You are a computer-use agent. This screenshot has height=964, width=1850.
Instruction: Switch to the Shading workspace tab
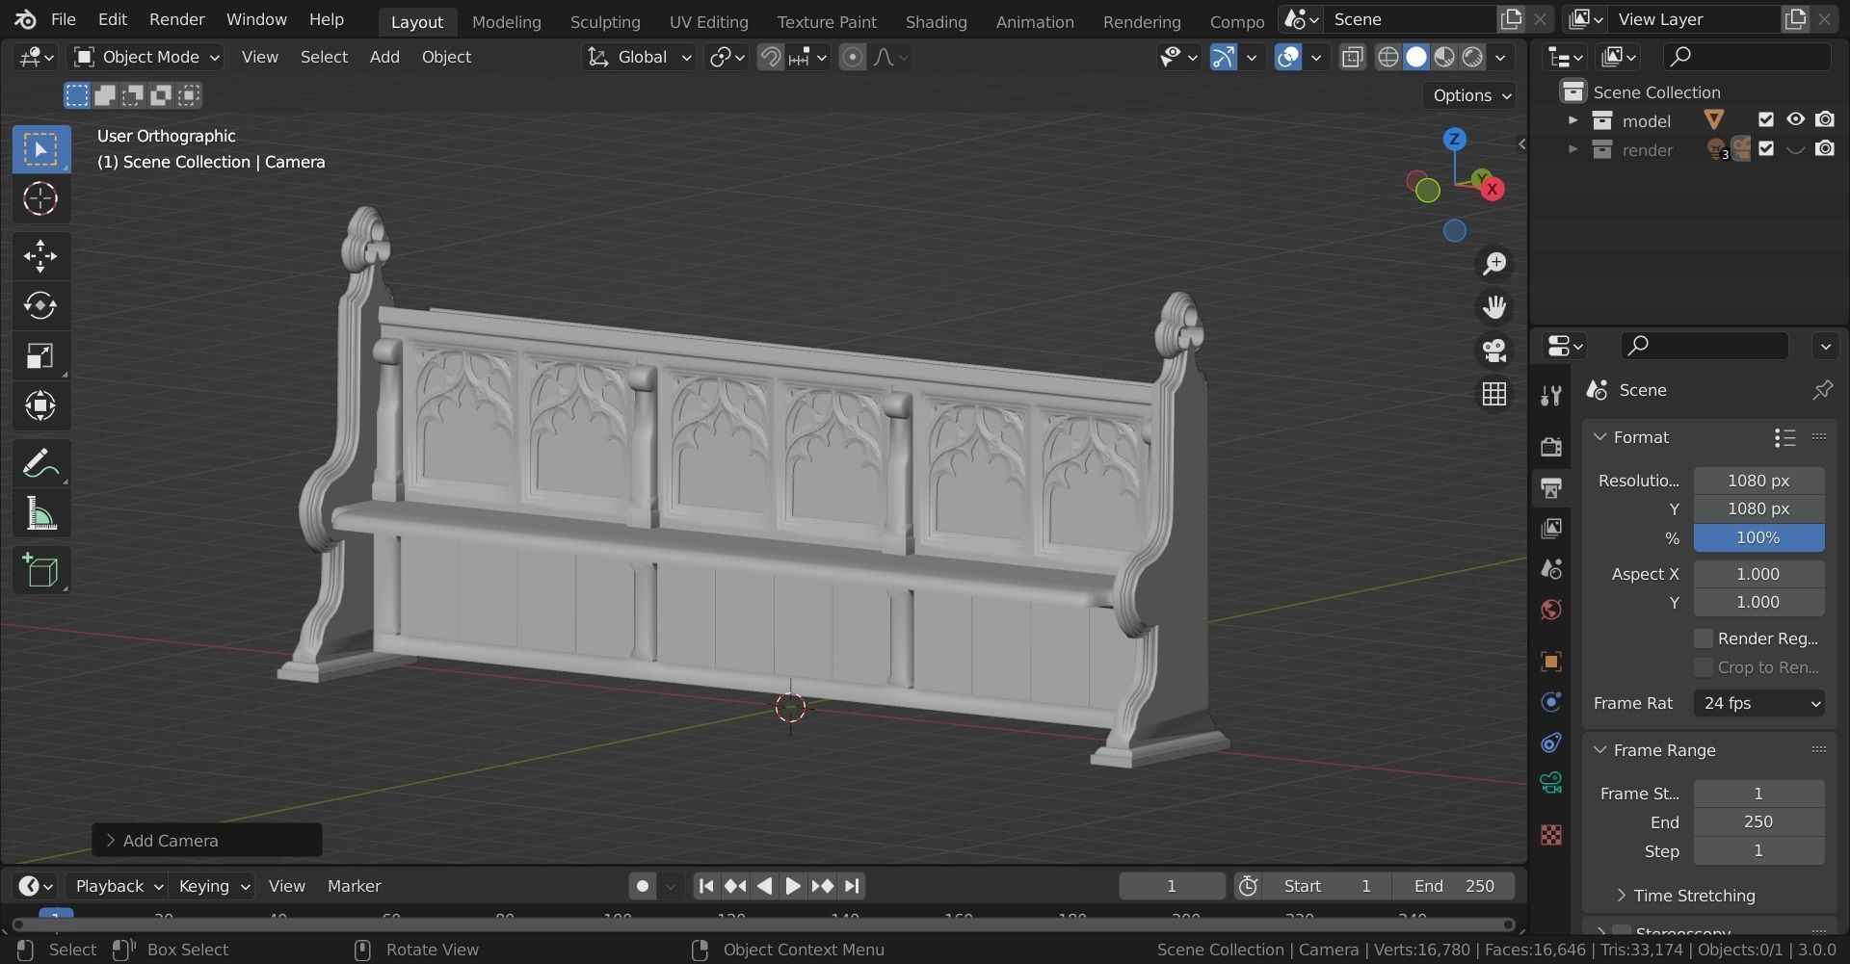click(x=936, y=21)
